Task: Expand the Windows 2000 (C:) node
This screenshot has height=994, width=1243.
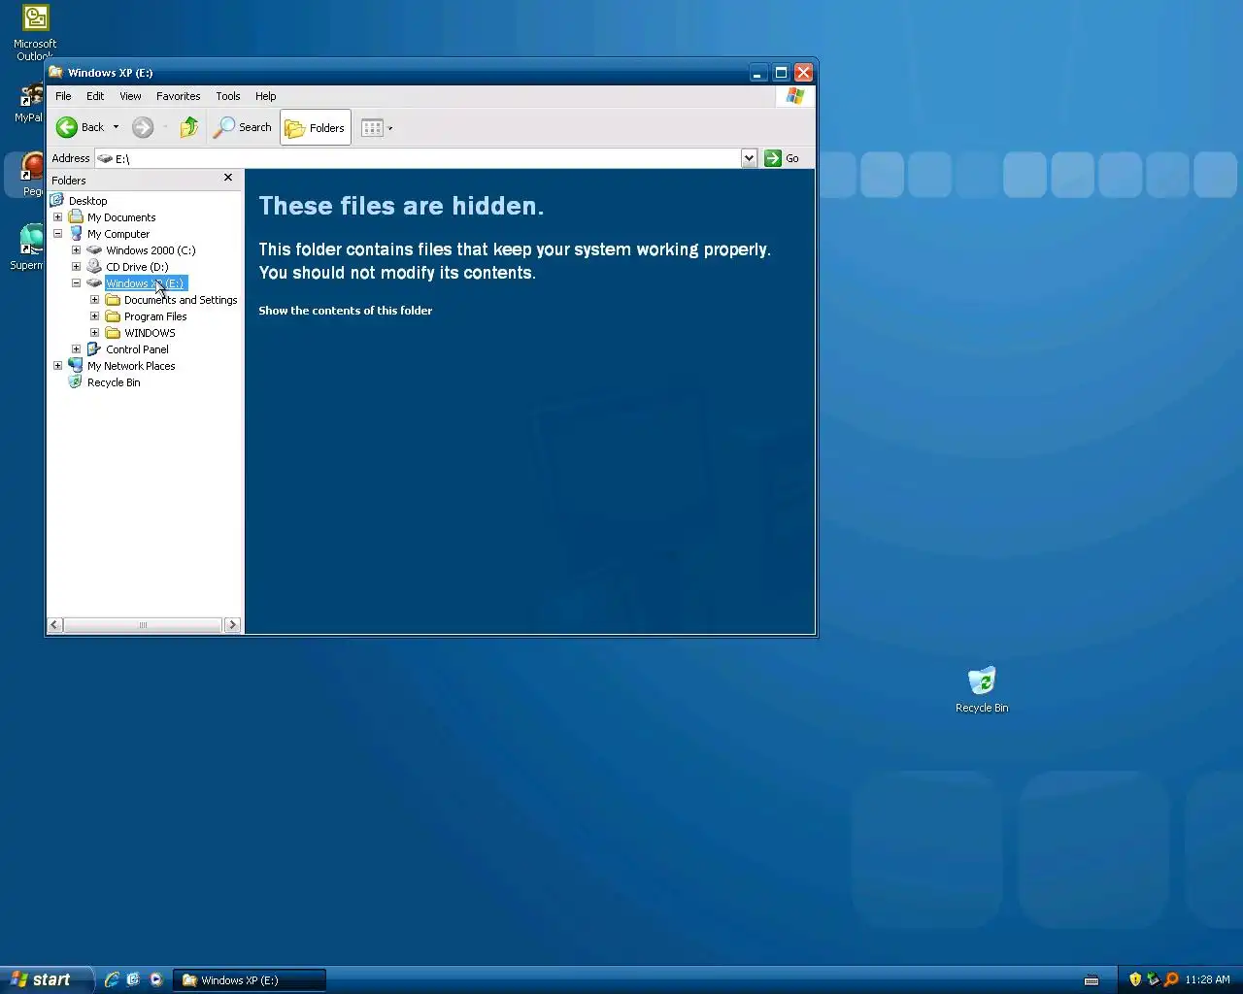Action: point(76,250)
